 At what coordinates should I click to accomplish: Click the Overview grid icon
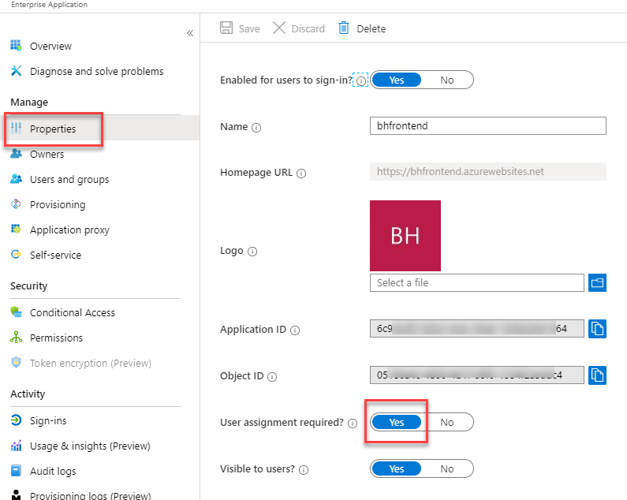pos(16,46)
